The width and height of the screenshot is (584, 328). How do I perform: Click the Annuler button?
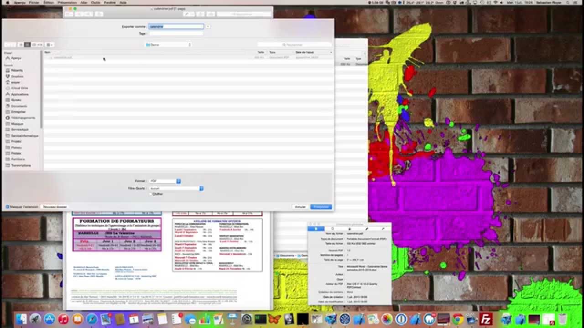[x=300, y=207]
